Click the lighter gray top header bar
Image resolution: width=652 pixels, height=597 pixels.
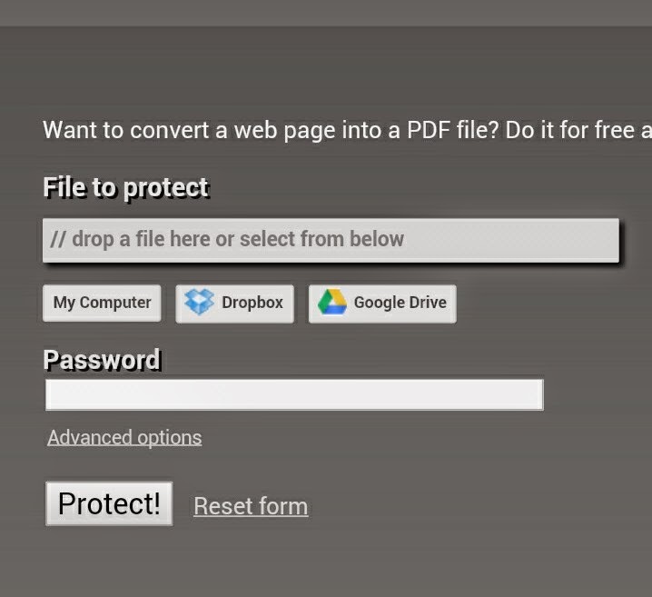click(x=326, y=13)
